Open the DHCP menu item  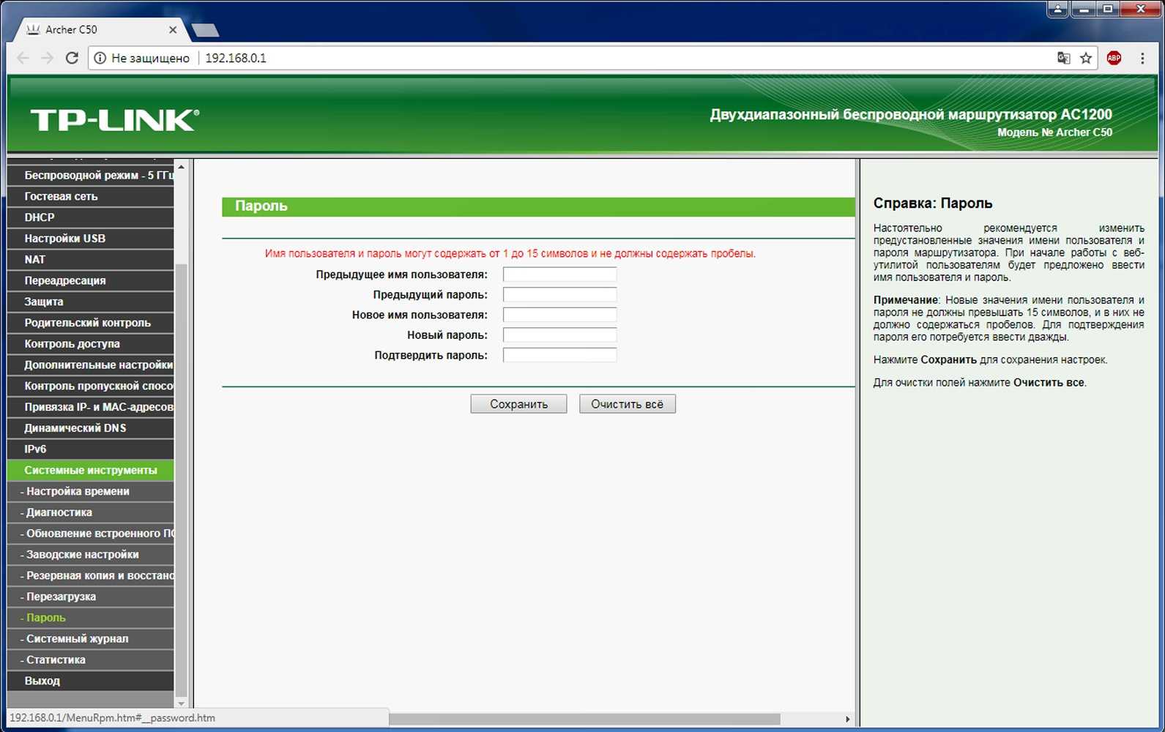click(90, 217)
